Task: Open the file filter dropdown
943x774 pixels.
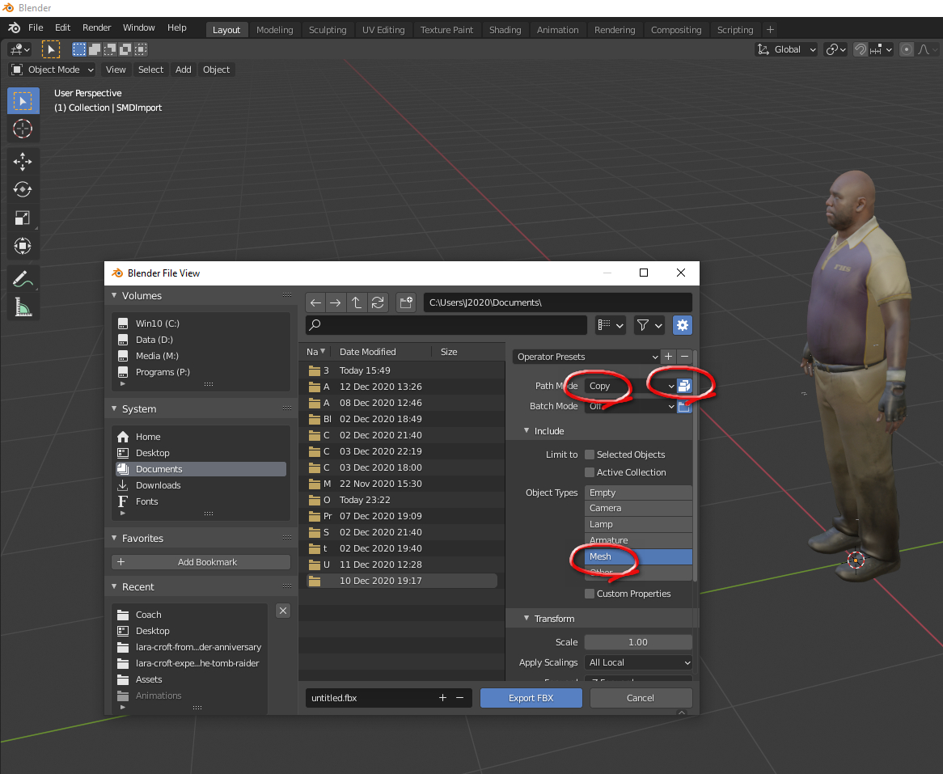Action: coord(649,325)
